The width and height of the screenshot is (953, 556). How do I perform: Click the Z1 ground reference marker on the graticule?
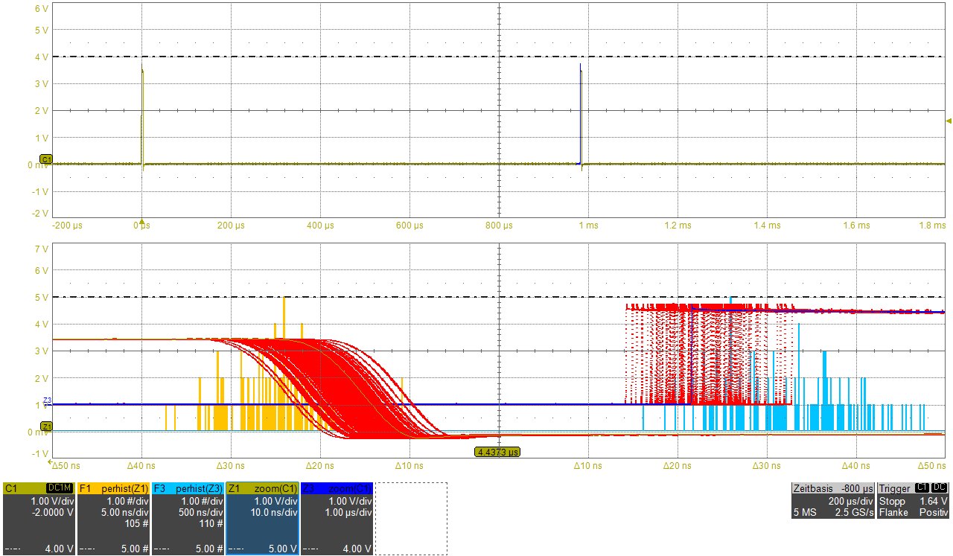point(46,426)
